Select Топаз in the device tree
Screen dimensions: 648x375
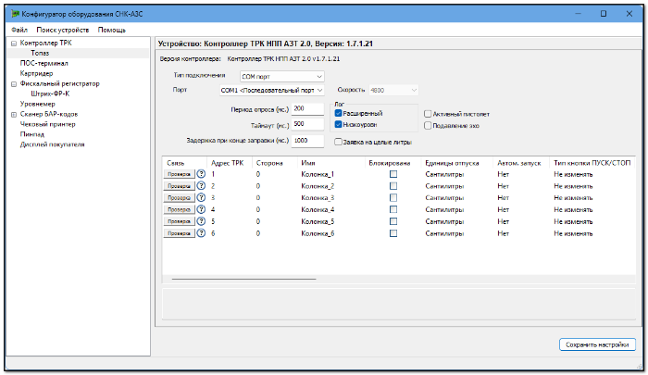pyautogui.click(x=40, y=53)
